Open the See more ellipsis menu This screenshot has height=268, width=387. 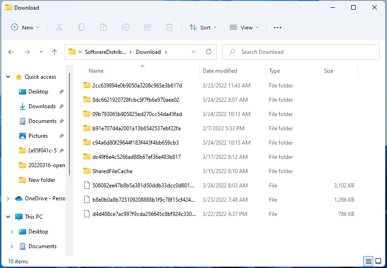pyautogui.click(x=278, y=28)
